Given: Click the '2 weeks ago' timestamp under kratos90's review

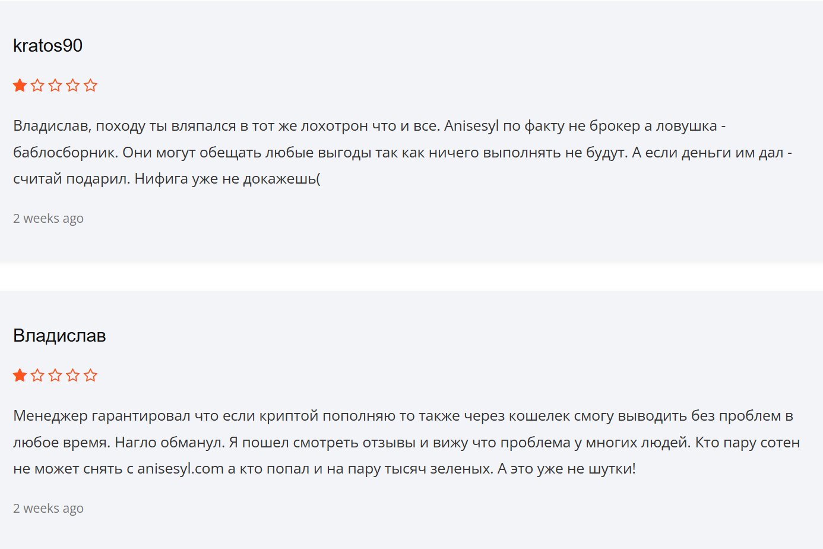Looking at the screenshot, I should 48,219.
